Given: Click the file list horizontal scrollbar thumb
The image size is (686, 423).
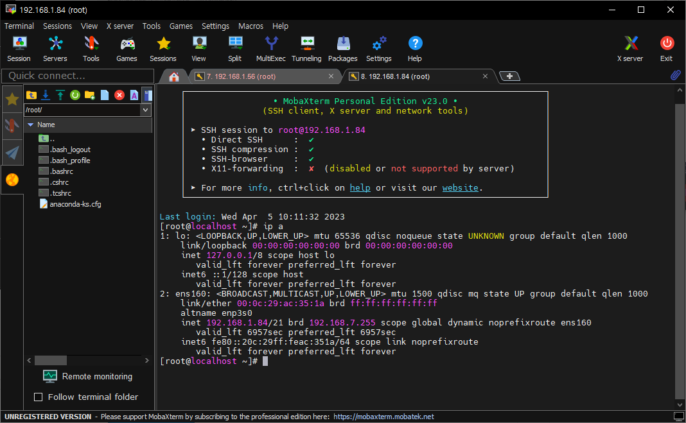Looking at the screenshot, I should pyautogui.click(x=51, y=361).
